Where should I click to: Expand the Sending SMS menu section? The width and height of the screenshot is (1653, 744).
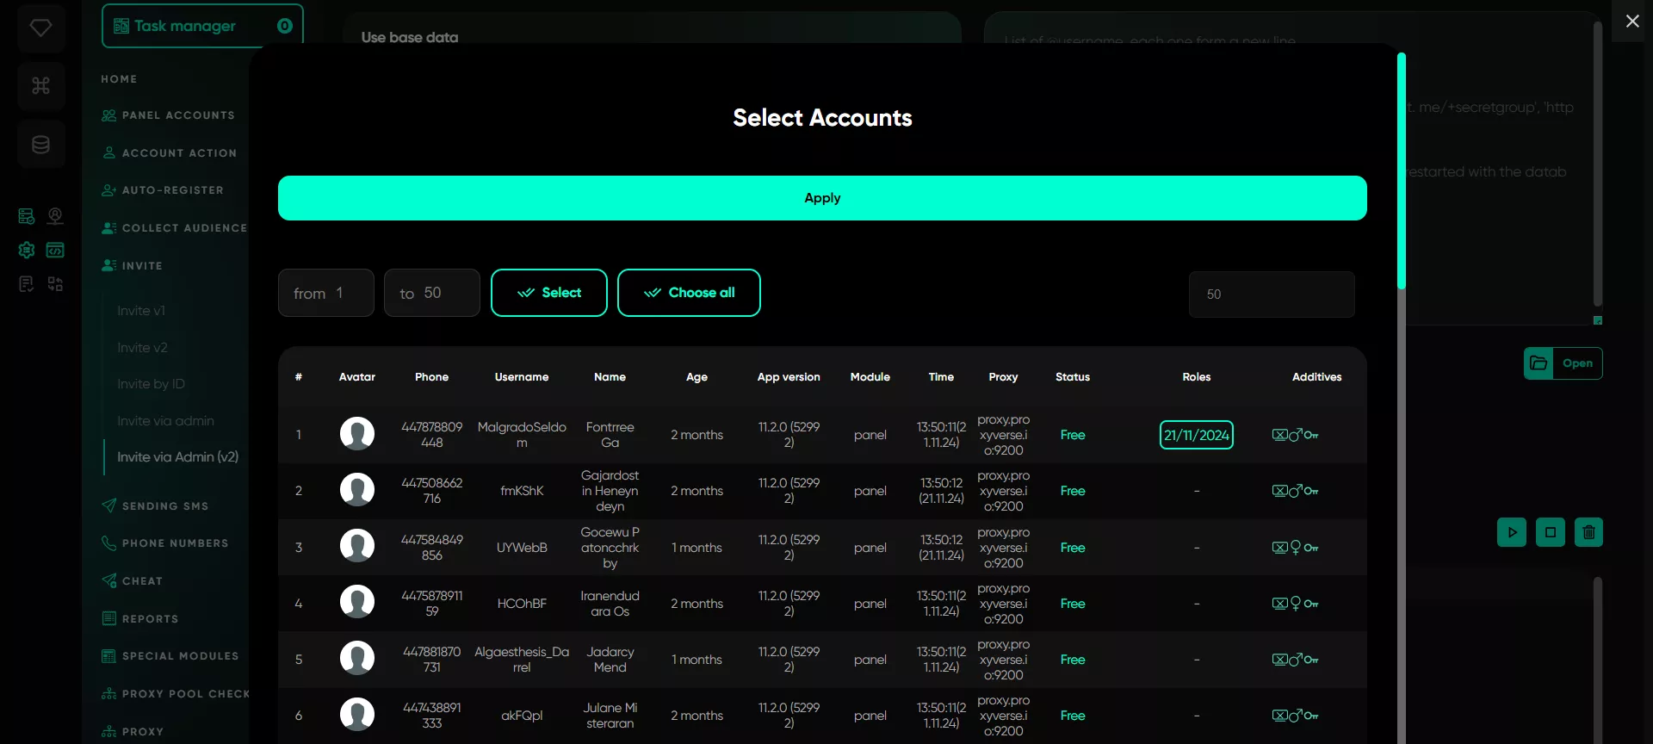pyautogui.click(x=165, y=505)
